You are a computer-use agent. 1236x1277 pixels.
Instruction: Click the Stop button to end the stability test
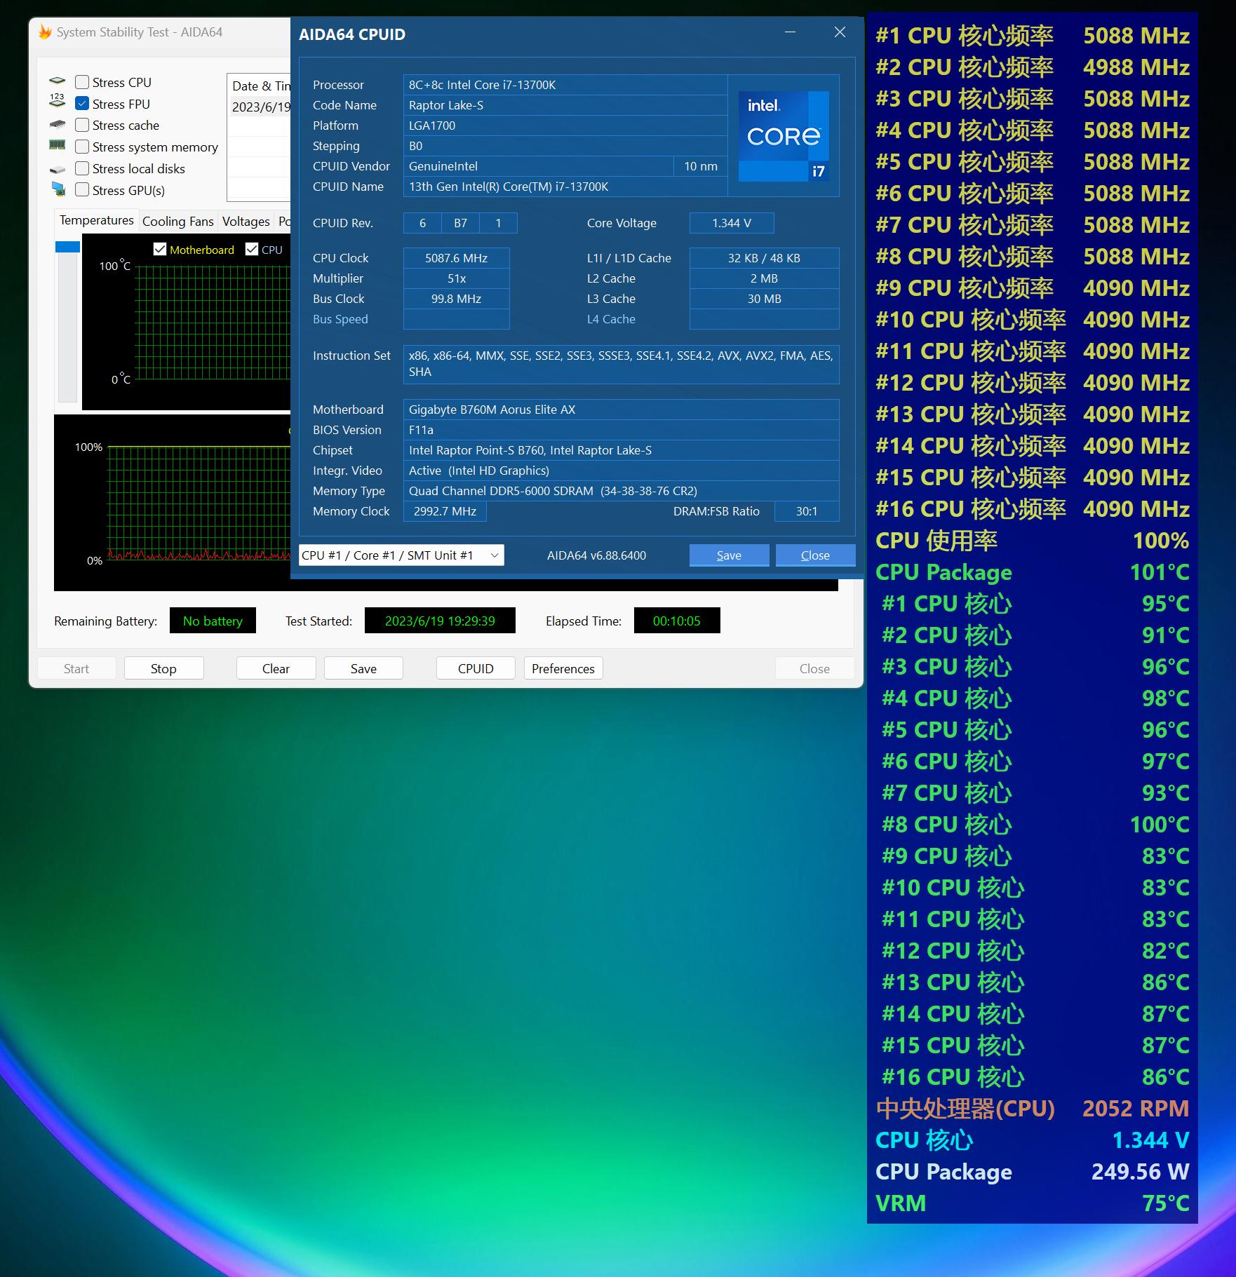tap(163, 668)
